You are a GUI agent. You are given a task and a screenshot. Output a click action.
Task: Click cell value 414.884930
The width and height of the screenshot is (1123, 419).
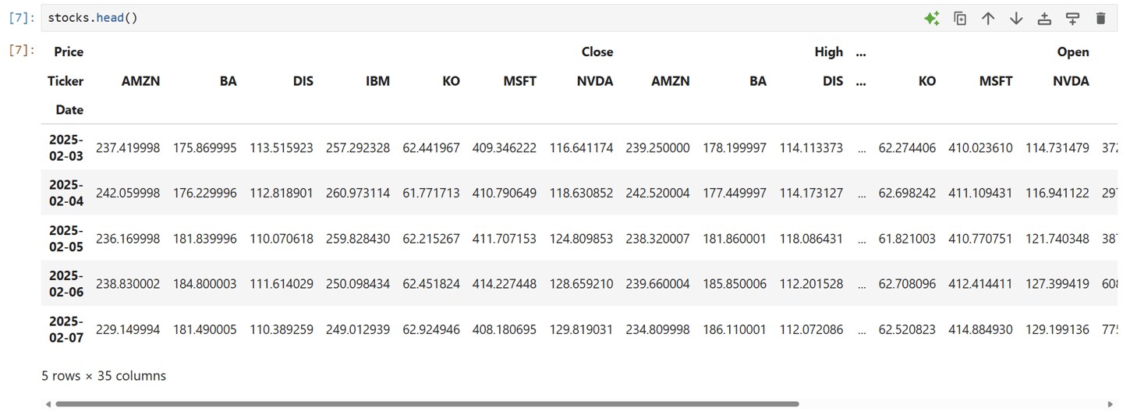pyautogui.click(x=980, y=330)
